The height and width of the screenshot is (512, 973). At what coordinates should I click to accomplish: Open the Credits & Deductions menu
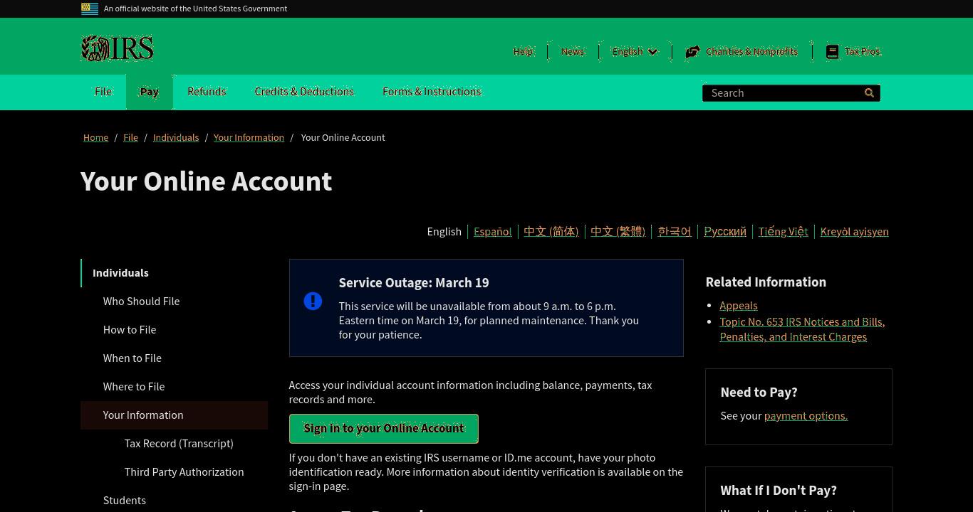coord(304,92)
